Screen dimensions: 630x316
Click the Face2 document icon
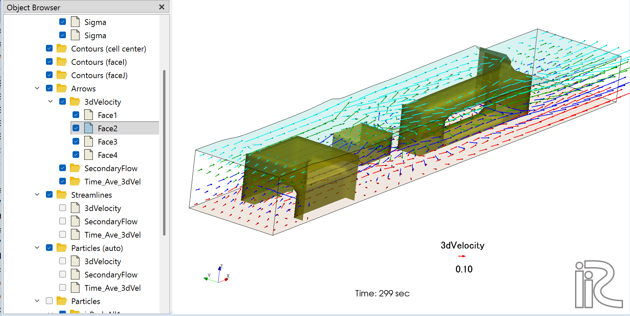[89, 128]
